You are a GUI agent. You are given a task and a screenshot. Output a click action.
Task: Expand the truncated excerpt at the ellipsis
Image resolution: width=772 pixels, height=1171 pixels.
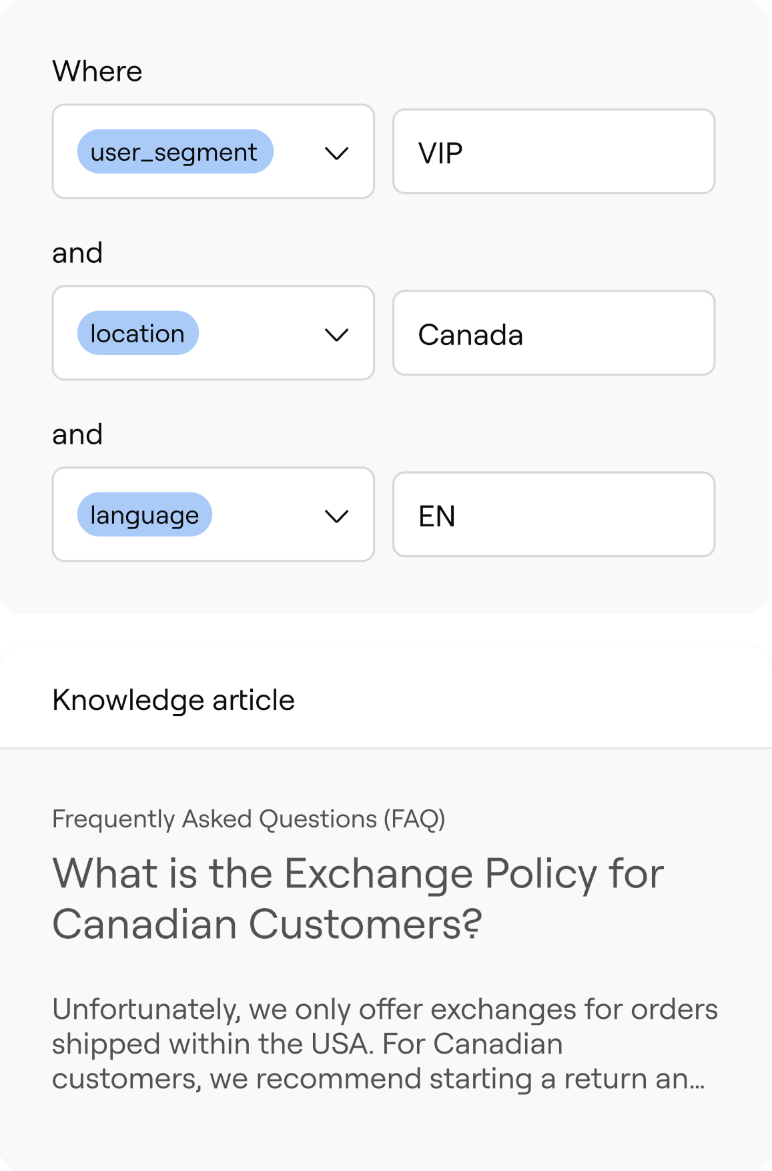click(x=697, y=1080)
